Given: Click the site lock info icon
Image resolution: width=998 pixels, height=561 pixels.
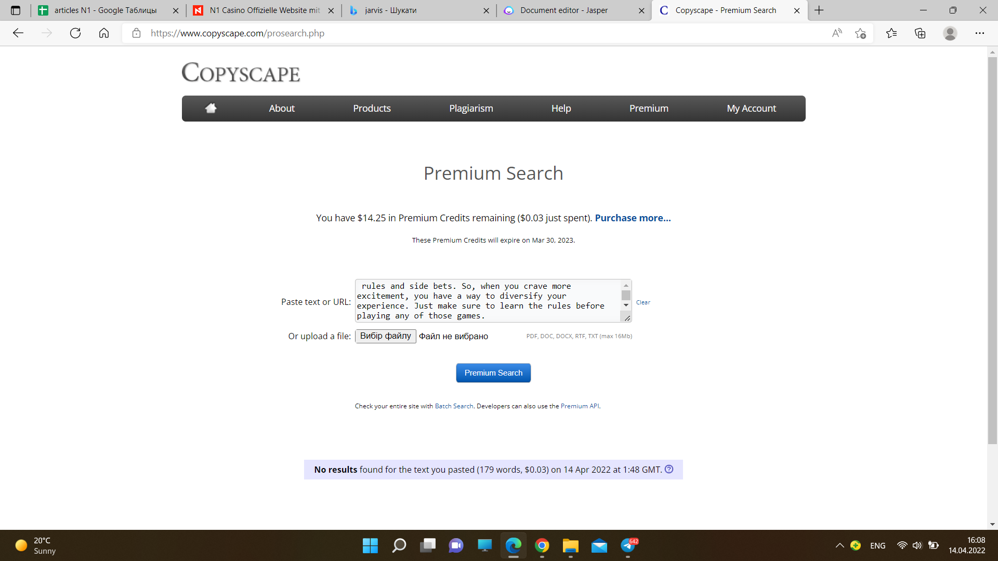Looking at the screenshot, I should tap(136, 33).
